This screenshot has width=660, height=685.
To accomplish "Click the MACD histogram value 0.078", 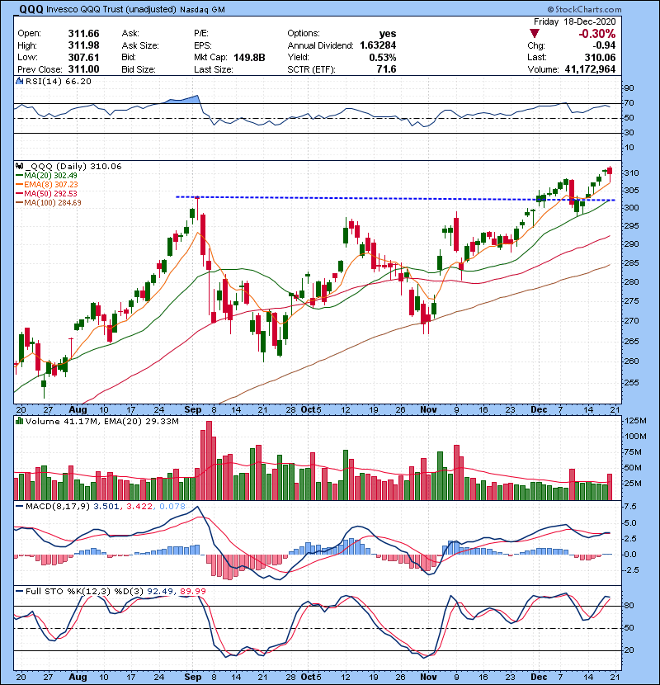I will pos(172,507).
